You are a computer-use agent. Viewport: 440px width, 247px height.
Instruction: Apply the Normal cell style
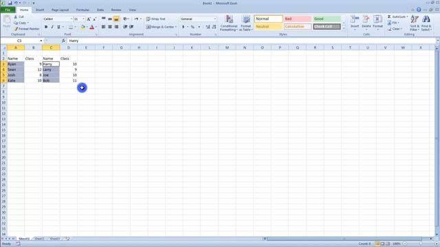coord(269,19)
